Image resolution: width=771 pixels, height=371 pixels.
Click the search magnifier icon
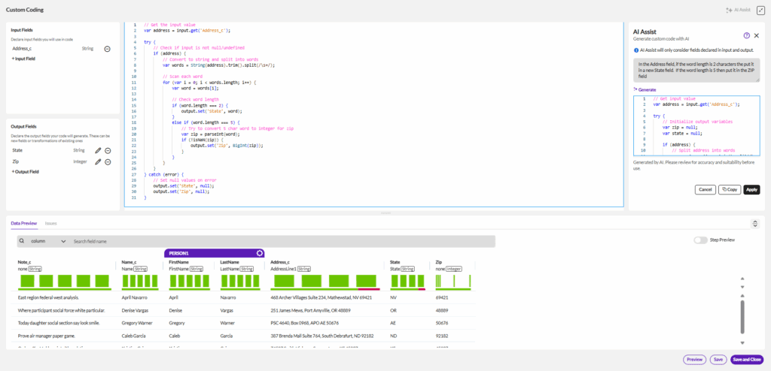[22, 241]
